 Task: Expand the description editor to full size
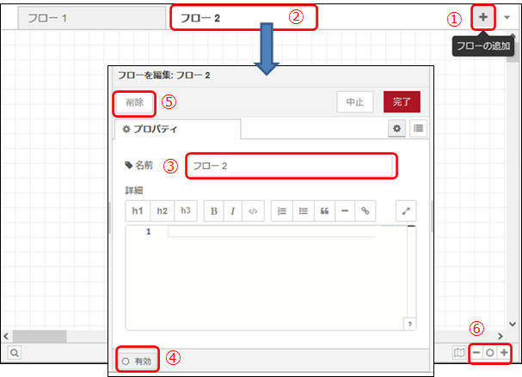click(x=407, y=210)
